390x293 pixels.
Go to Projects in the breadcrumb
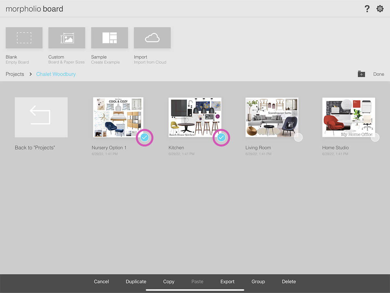[x=15, y=74]
